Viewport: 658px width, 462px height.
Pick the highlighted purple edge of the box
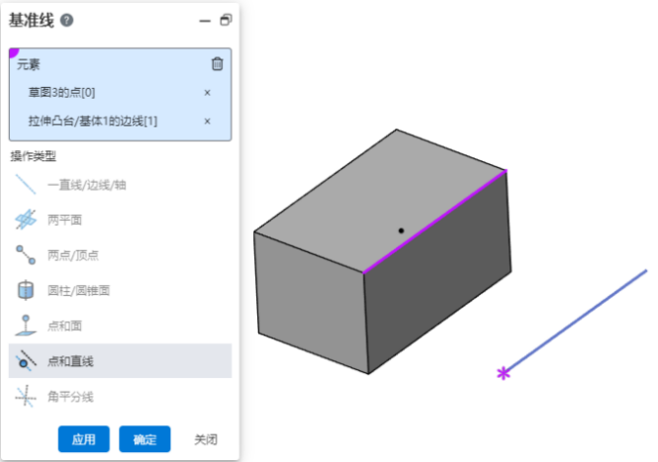click(x=434, y=222)
